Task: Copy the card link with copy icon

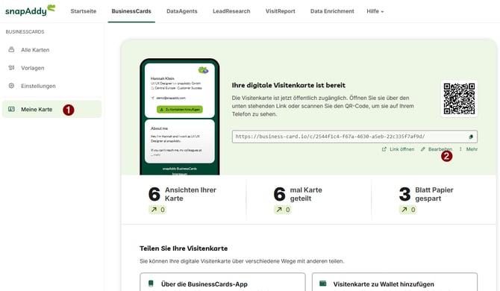Action: pos(471,137)
